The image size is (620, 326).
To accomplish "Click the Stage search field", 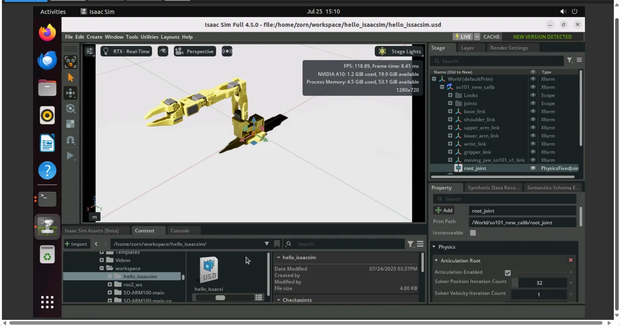I will [497, 61].
